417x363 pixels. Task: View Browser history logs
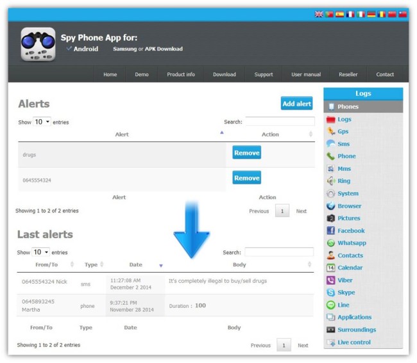[344, 206]
